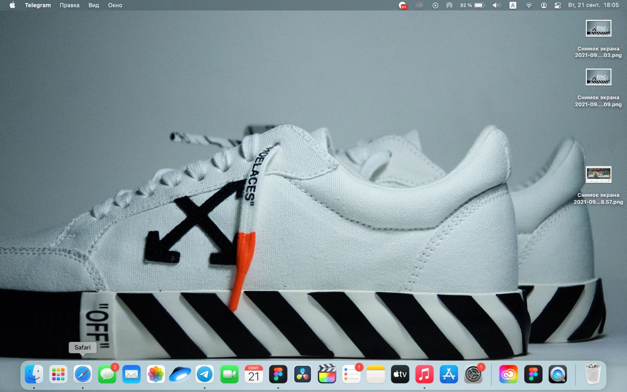Click menu bar icon with 65 badge

(403, 5)
